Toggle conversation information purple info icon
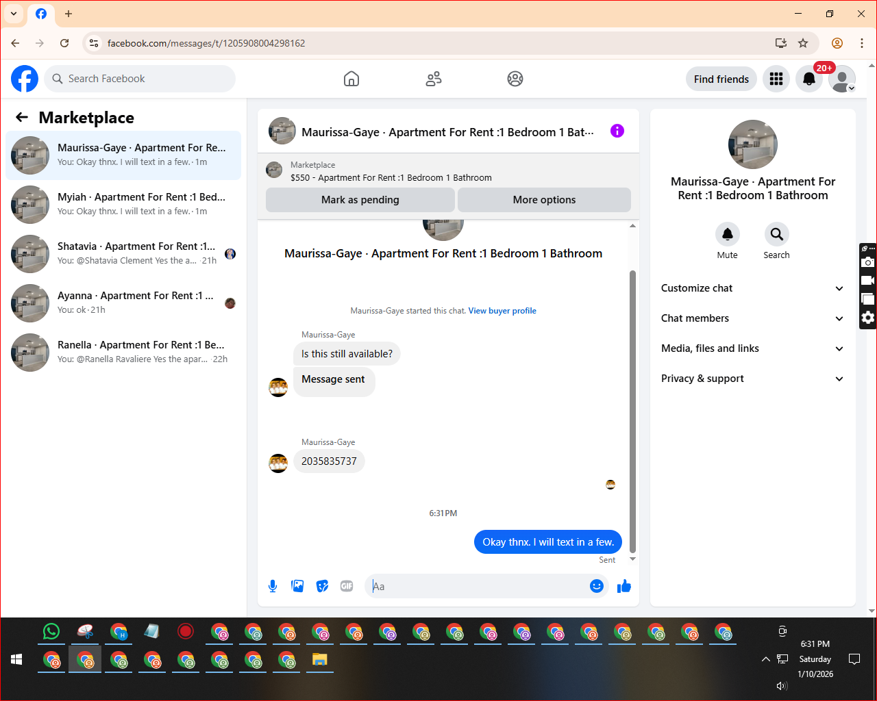This screenshot has width=877, height=701. (x=617, y=131)
